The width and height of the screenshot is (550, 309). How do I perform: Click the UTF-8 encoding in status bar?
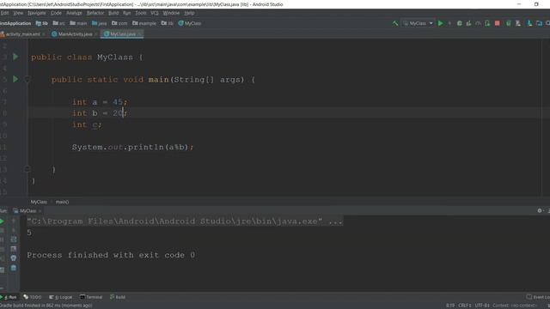[482, 306]
